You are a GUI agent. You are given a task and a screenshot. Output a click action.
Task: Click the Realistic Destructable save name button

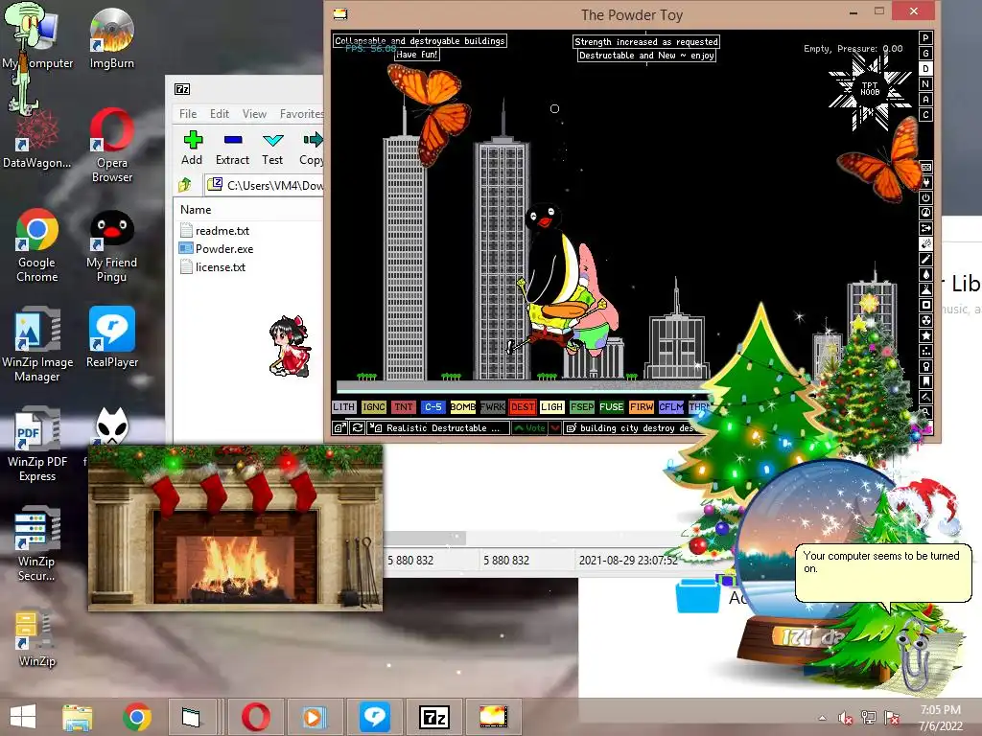click(438, 428)
